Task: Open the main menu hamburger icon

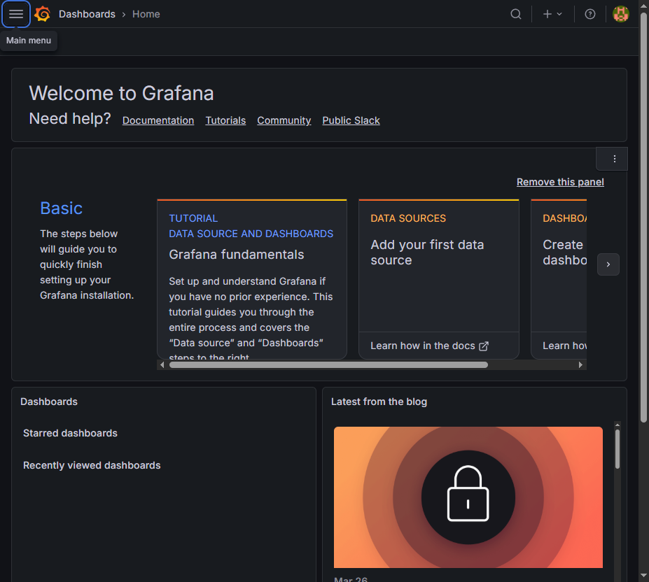Action: click(x=15, y=14)
